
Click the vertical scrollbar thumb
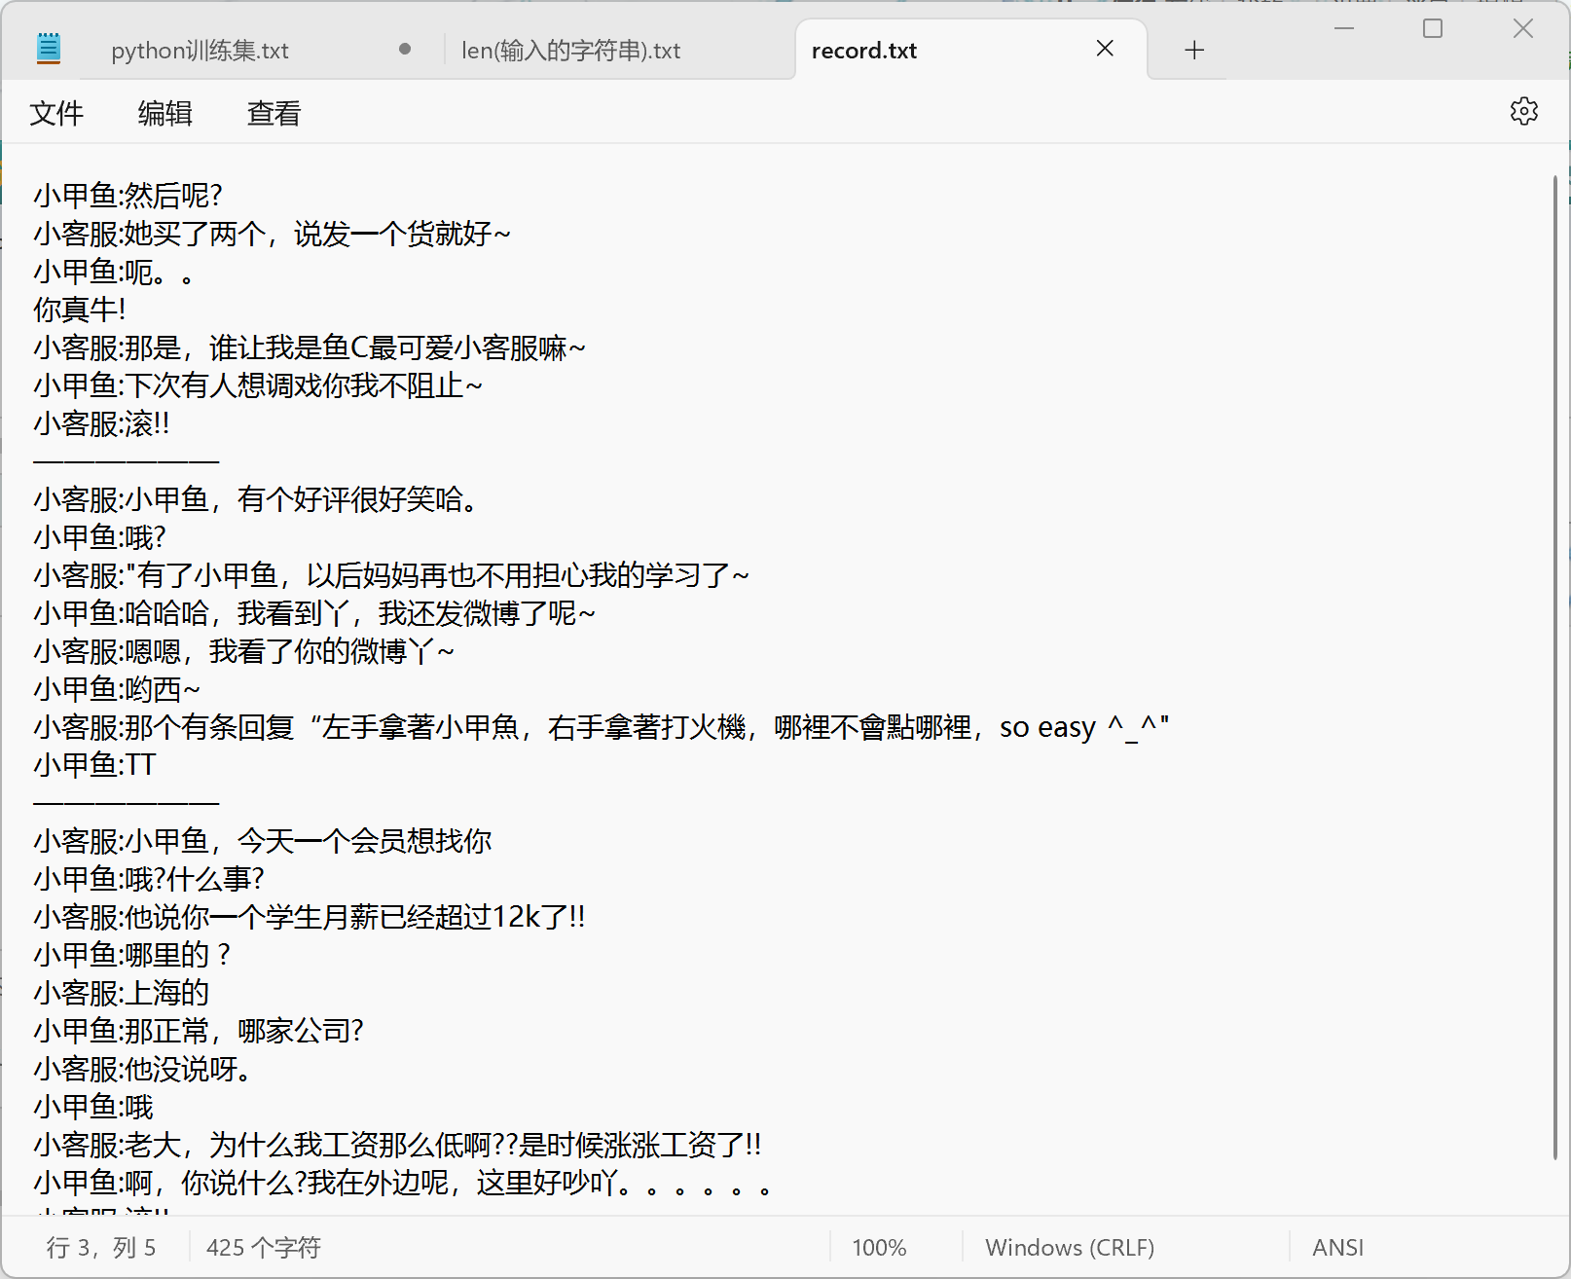tap(1554, 667)
